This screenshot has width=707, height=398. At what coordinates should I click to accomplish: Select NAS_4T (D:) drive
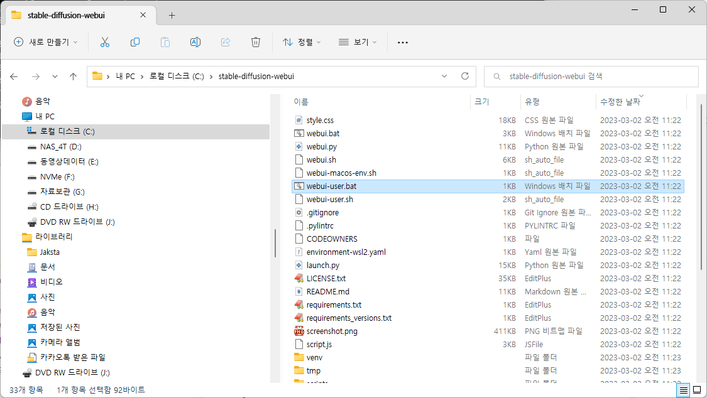(x=60, y=147)
